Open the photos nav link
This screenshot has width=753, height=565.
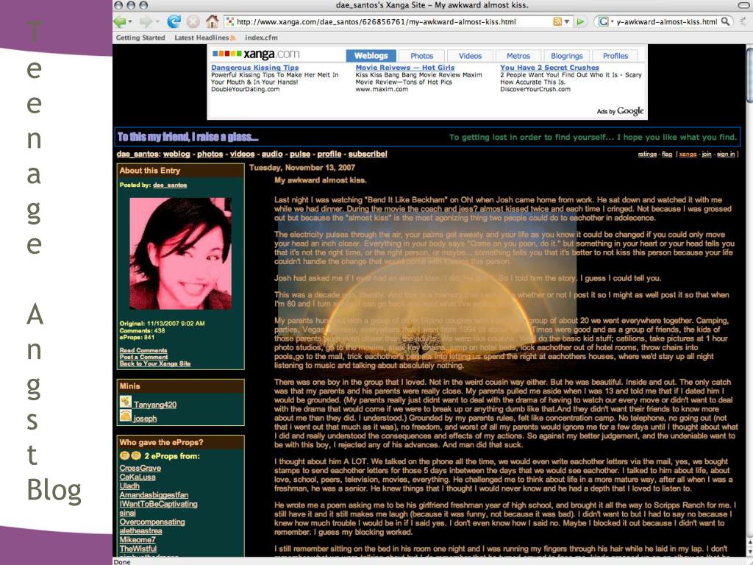click(x=210, y=154)
